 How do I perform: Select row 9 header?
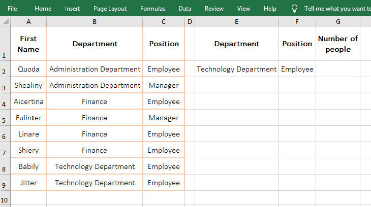click(5, 183)
